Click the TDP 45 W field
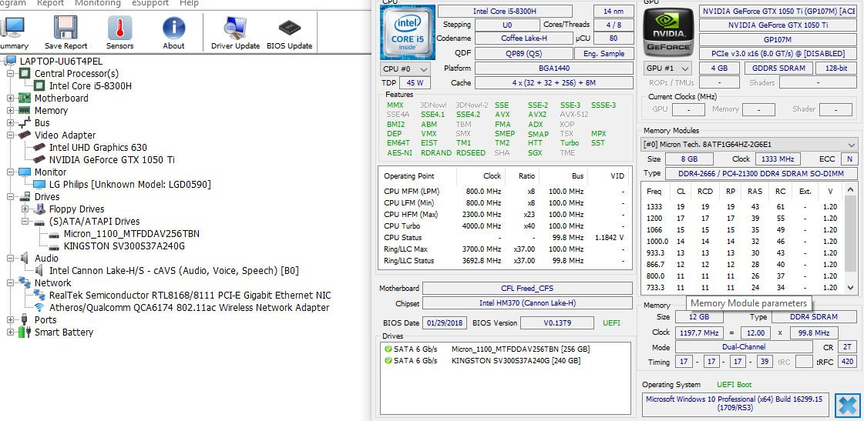Screen dimensions: 864x421 (415, 83)
